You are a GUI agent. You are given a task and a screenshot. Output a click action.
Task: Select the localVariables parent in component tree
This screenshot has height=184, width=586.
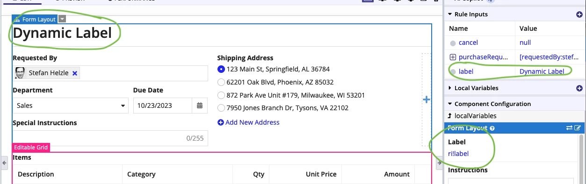pos(472,116)
